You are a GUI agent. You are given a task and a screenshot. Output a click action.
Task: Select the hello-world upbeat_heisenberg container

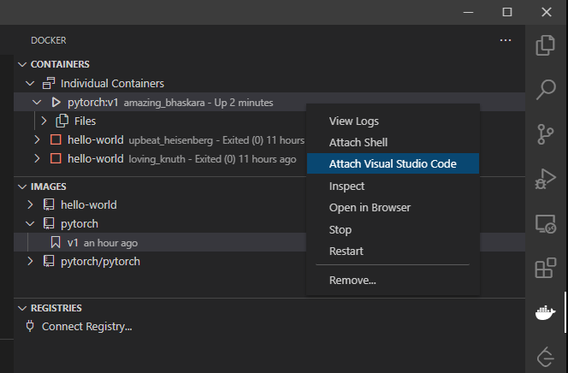(x=95, y=139)
